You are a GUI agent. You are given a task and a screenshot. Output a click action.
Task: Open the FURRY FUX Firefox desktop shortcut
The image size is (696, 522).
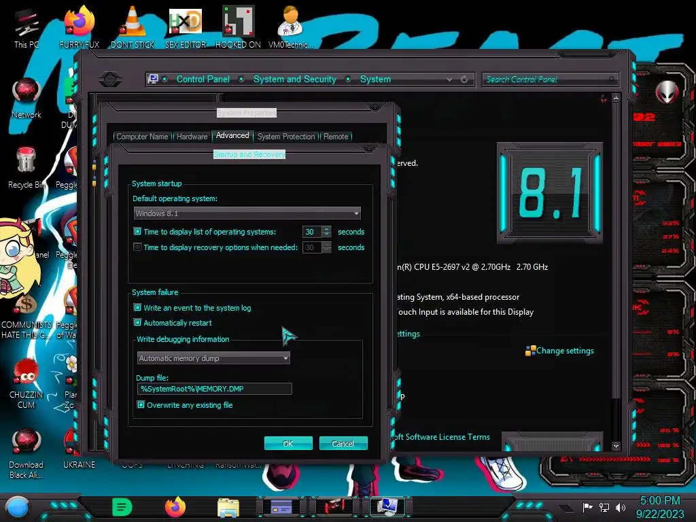[79, 28]
